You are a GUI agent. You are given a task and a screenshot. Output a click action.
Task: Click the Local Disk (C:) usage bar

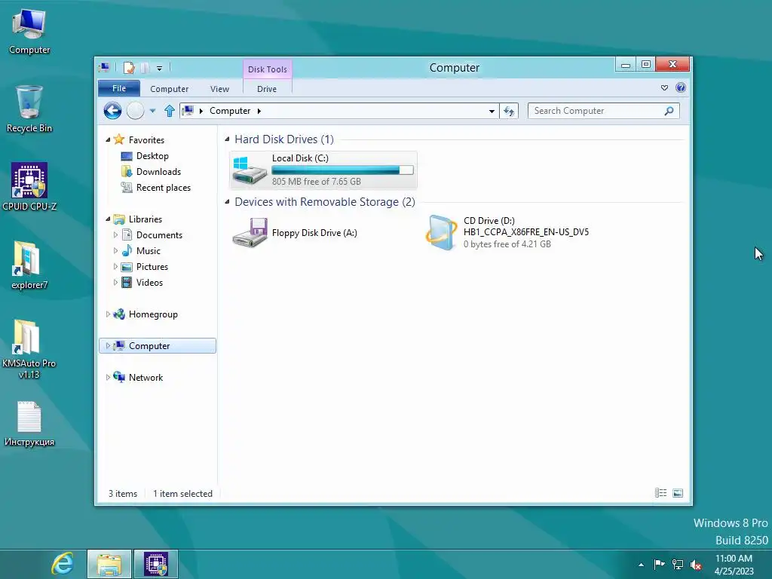(x=343, y=170)
